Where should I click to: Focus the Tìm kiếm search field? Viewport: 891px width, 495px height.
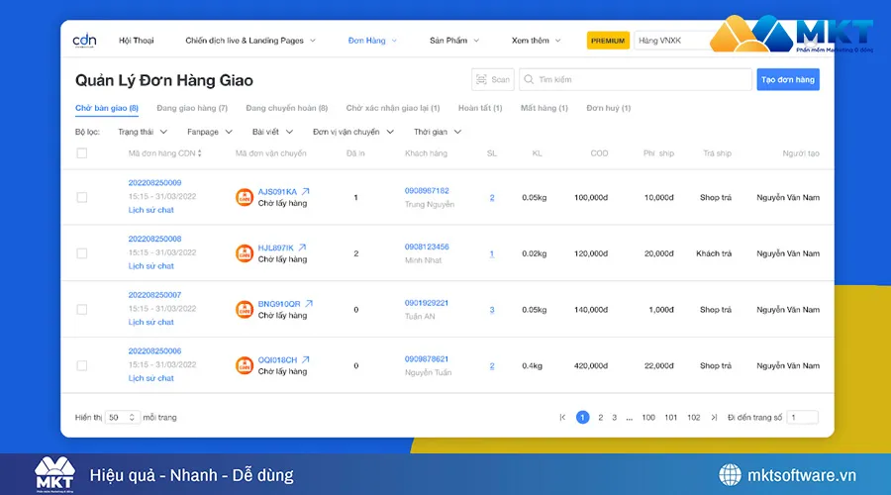click(x=636, y=79)
